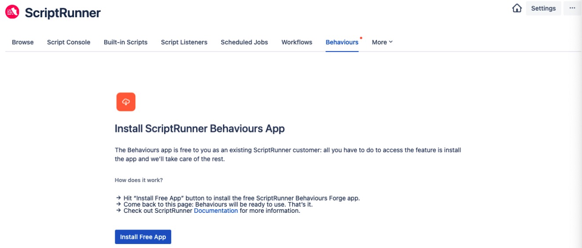Select the Behaviours tab

coord(342,42)
